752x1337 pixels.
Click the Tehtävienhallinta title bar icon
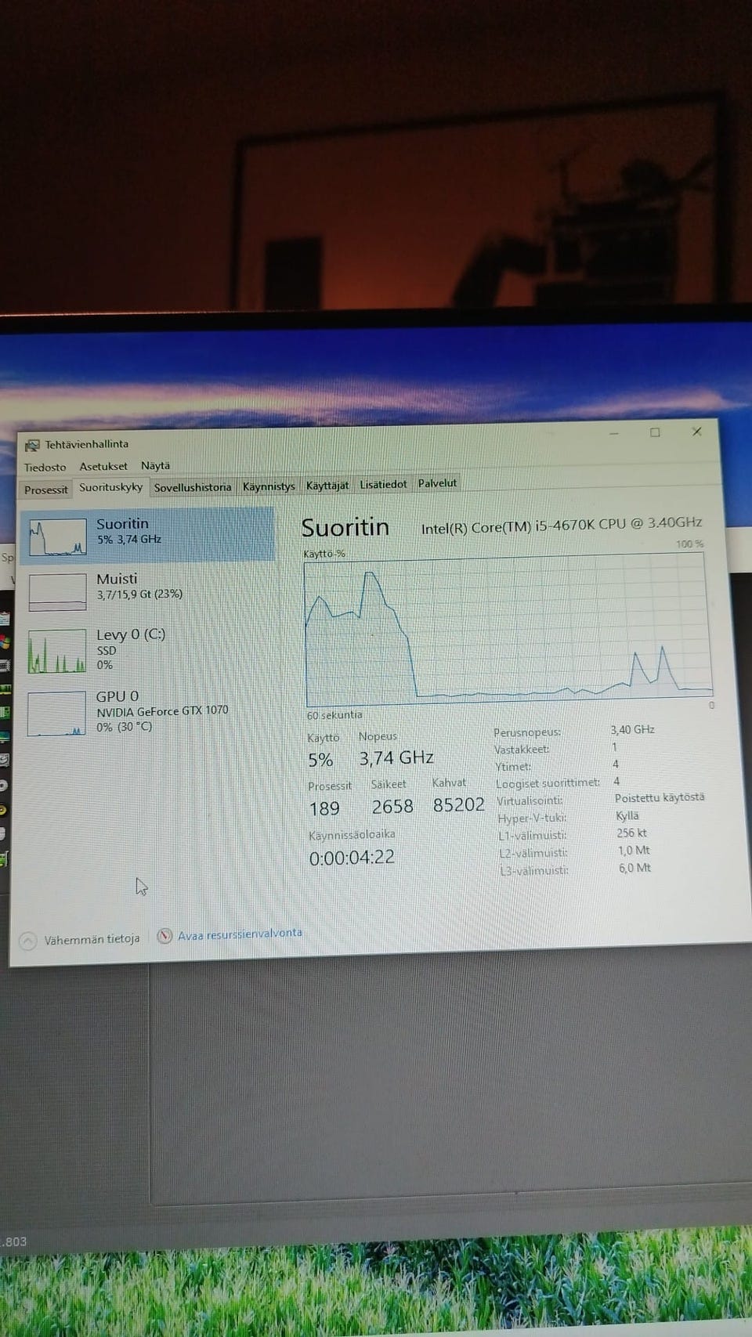pos(32,445)
